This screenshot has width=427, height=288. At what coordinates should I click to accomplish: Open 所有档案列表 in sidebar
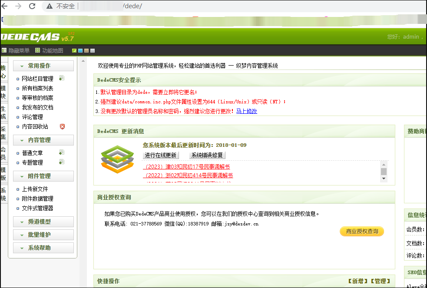pyautogui.click(x=38, y=89)
